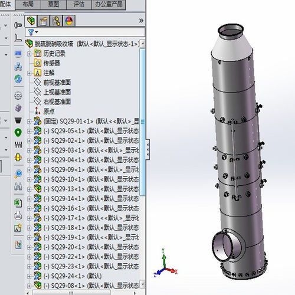Click the light gray gear icon
This screenshot has width=295, height=295.
pos(18,96)
